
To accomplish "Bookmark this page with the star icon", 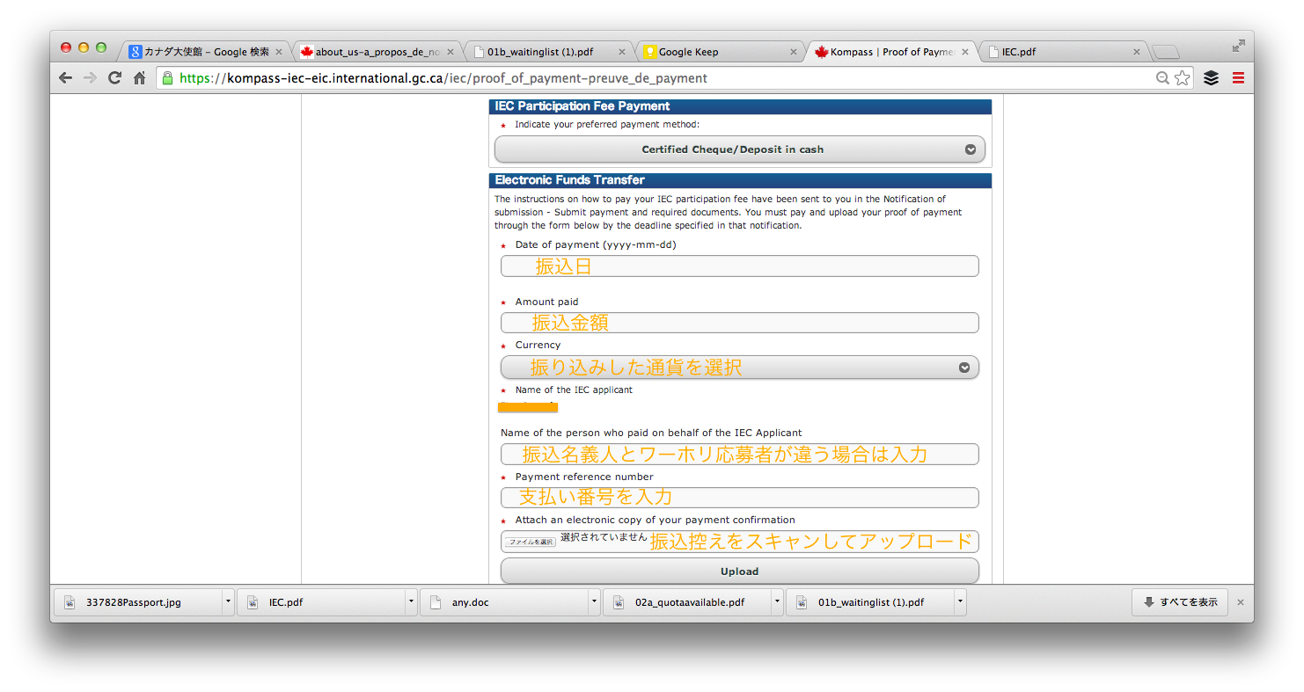I will coord(1183,78).
